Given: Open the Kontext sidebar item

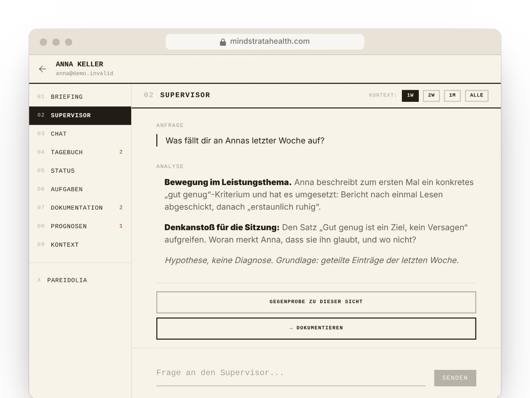Looking at the screenshot, I should point(80,245).
